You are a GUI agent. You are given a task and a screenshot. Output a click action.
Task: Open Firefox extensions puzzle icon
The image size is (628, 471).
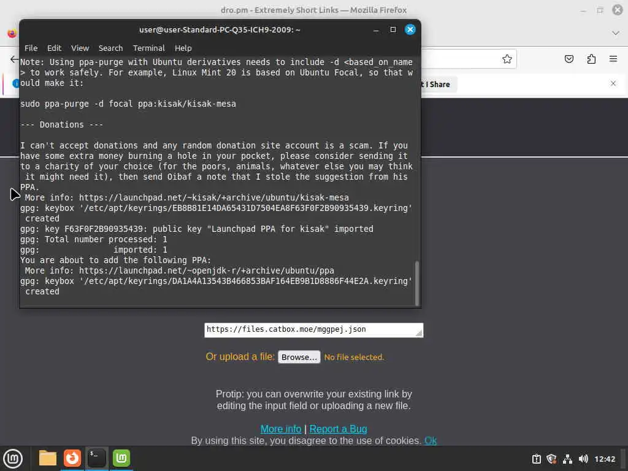(x=591, y=59)
